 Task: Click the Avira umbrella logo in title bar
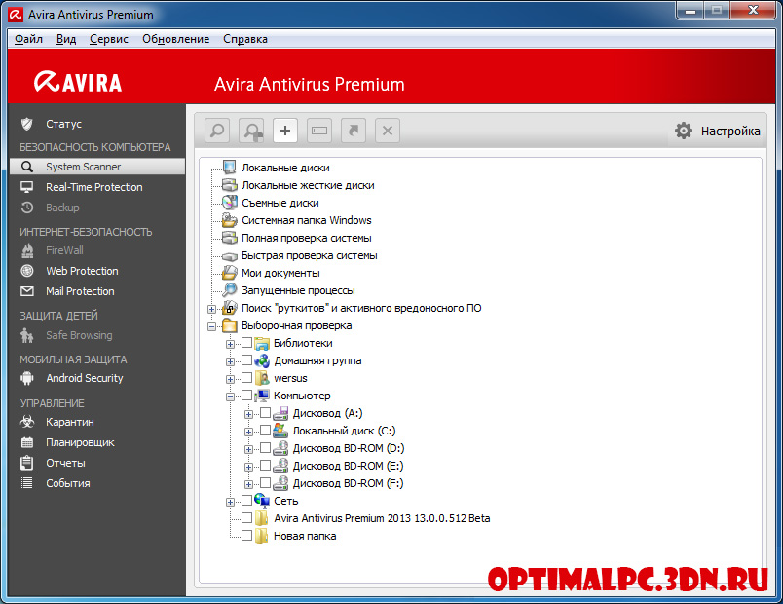[x=16, y=15]
